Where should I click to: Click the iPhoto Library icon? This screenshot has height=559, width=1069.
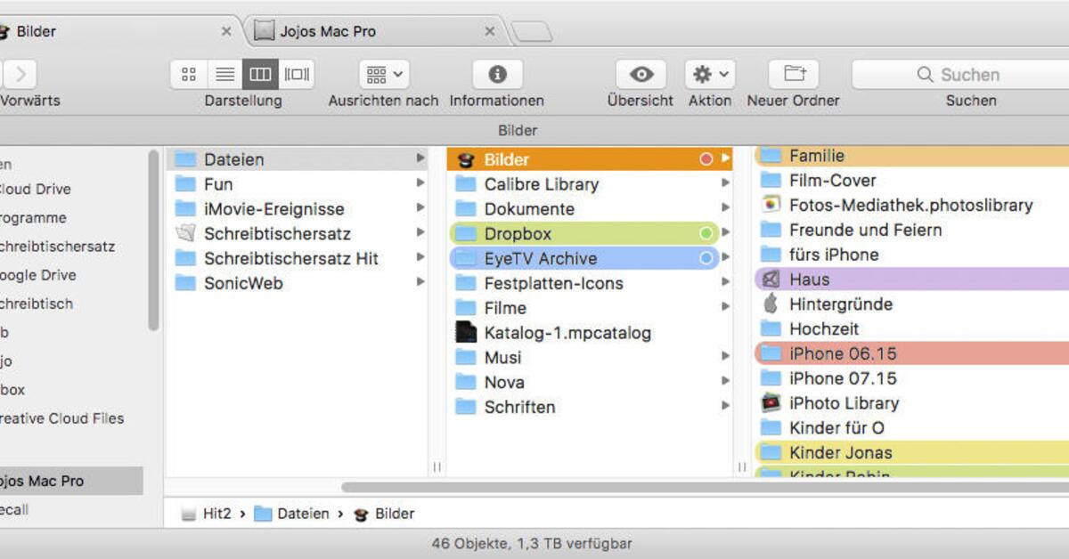tap(771, 403)
